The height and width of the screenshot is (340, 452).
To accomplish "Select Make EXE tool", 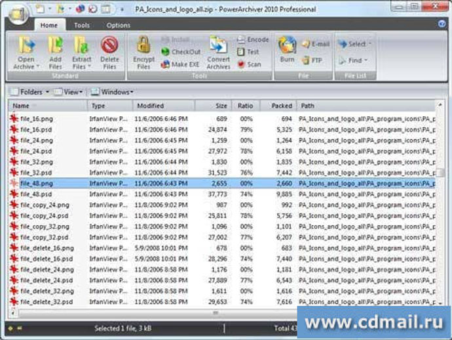I will (x=180, y=64).
